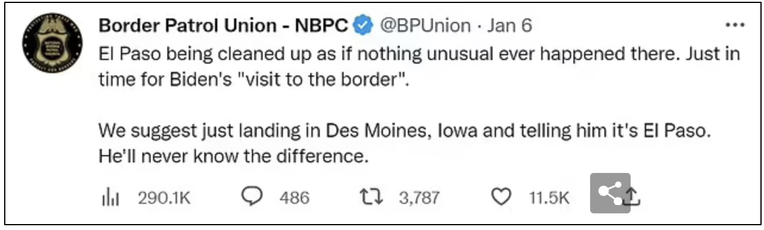Retweet using the arrows icon

[372, 197]
